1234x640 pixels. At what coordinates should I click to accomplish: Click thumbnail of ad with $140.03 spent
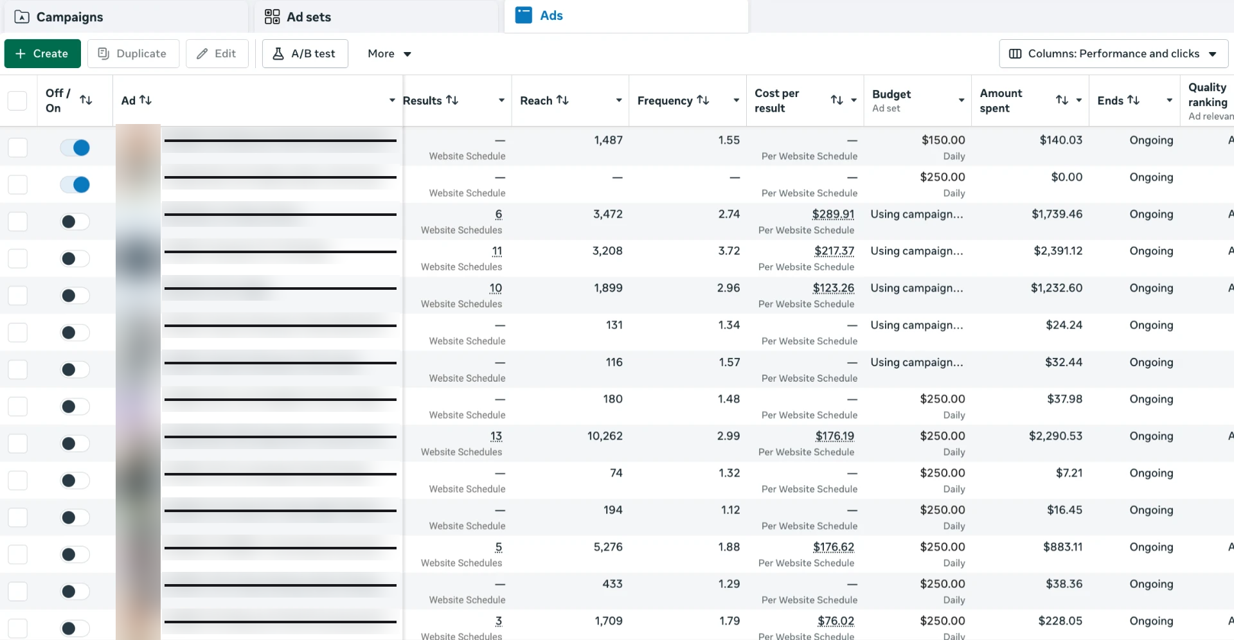click(138, 147)
